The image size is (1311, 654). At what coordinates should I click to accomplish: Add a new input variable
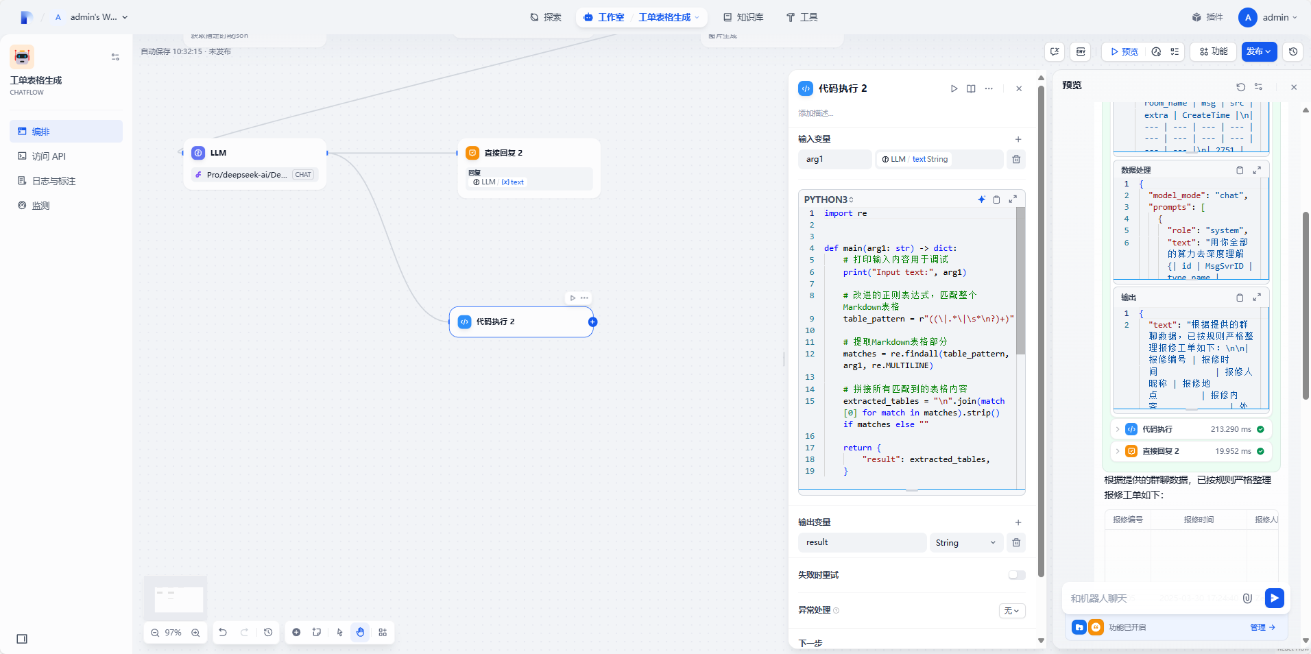1018,139
